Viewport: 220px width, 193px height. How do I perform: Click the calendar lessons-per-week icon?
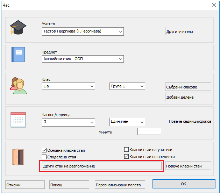[x=18, y=119]
